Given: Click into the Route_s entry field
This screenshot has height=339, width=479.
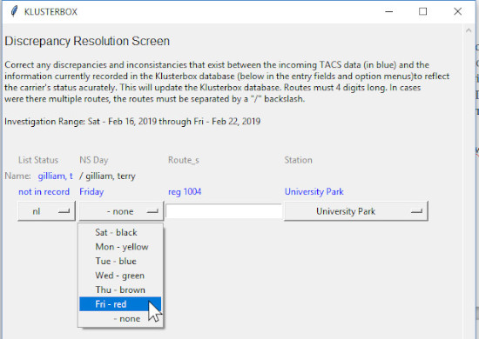Looking at the screenshot, I should coord(224,211).
